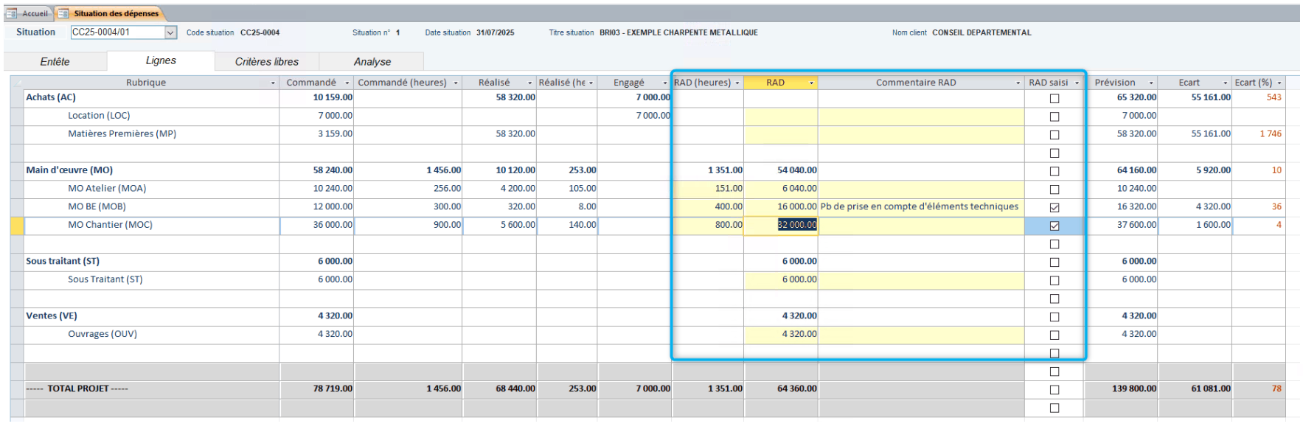Check RAD saisi for Location (LOC)
The image size is (1303, 432).
pos(1054,116)
